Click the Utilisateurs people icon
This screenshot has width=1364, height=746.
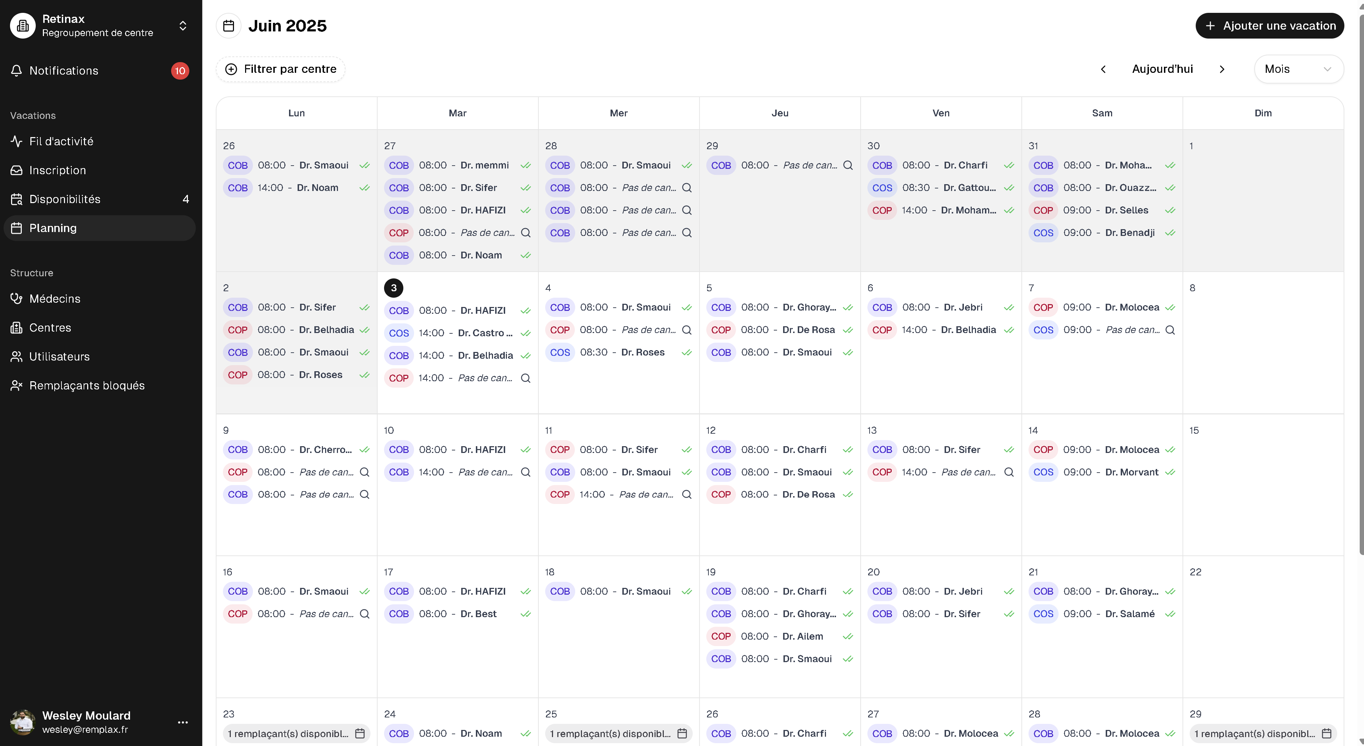tap(16, 357)
